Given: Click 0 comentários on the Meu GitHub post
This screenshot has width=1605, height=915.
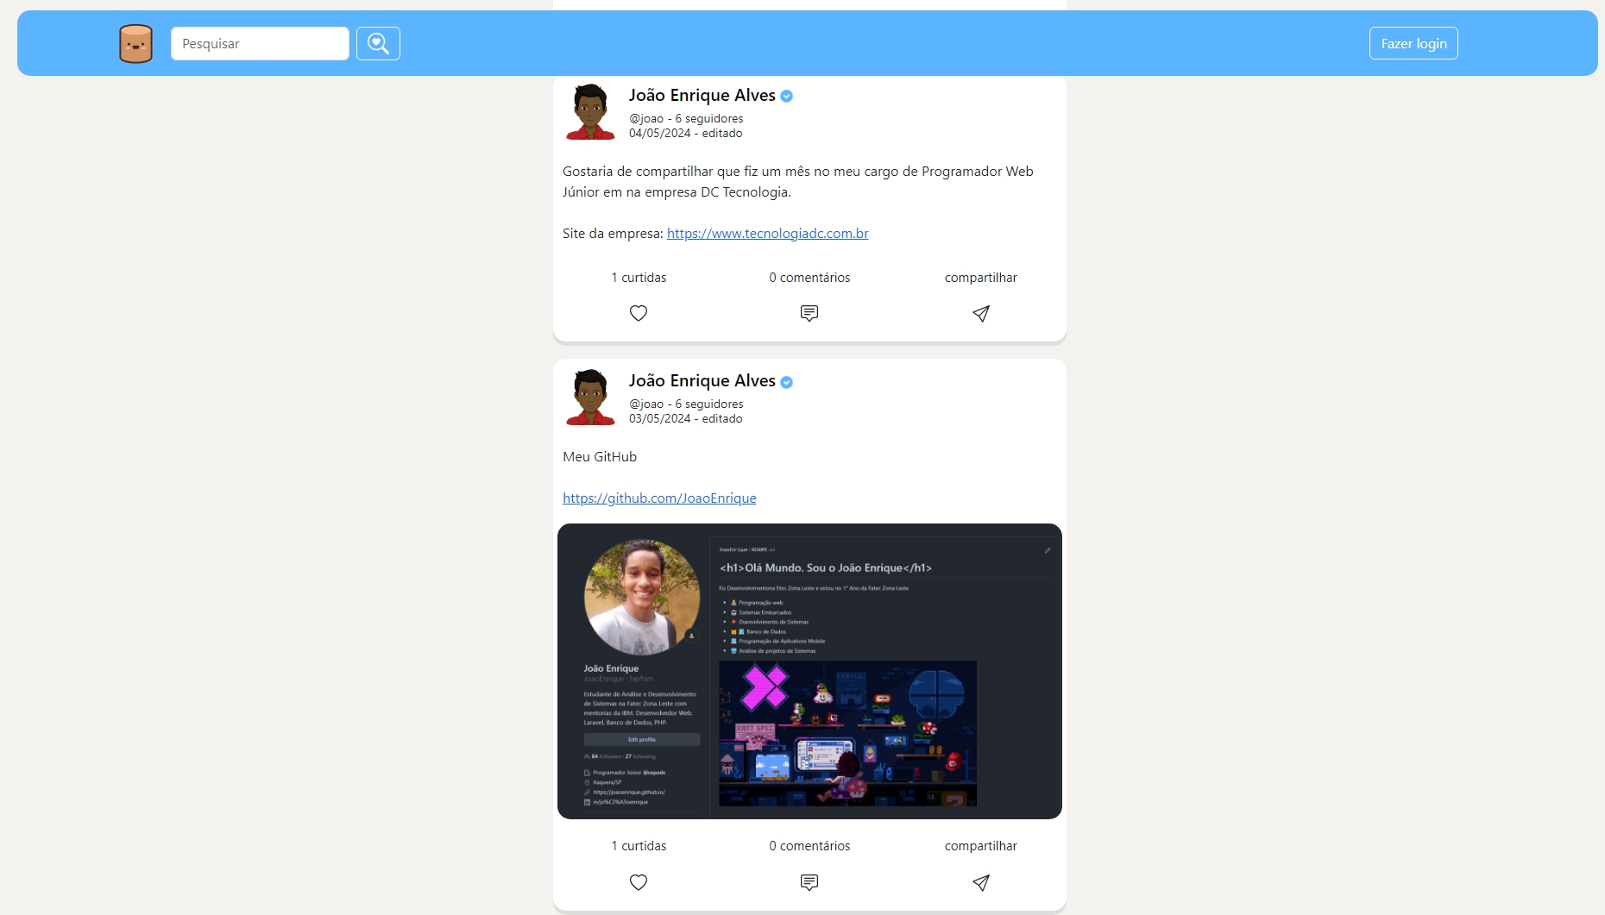Looking at the screenshot, I should (x=809, y=846).
